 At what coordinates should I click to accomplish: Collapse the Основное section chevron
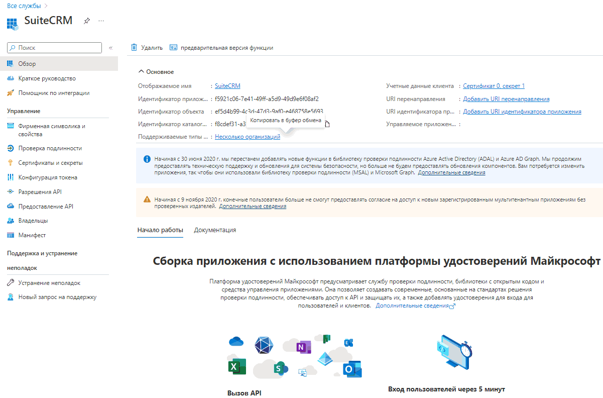coord(141,71)
